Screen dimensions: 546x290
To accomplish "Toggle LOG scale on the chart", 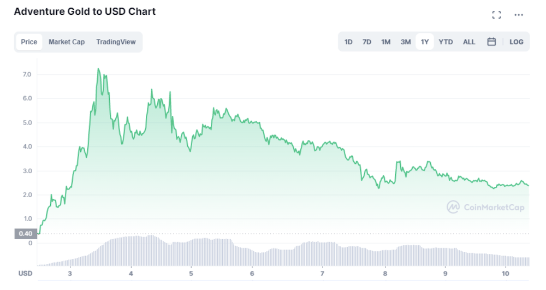I will pyautogui.click(x=516, y=42).
